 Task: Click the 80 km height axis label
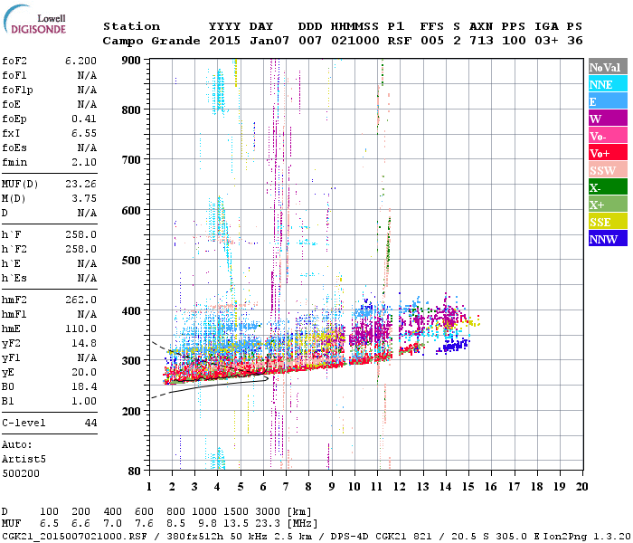point(135,472)
